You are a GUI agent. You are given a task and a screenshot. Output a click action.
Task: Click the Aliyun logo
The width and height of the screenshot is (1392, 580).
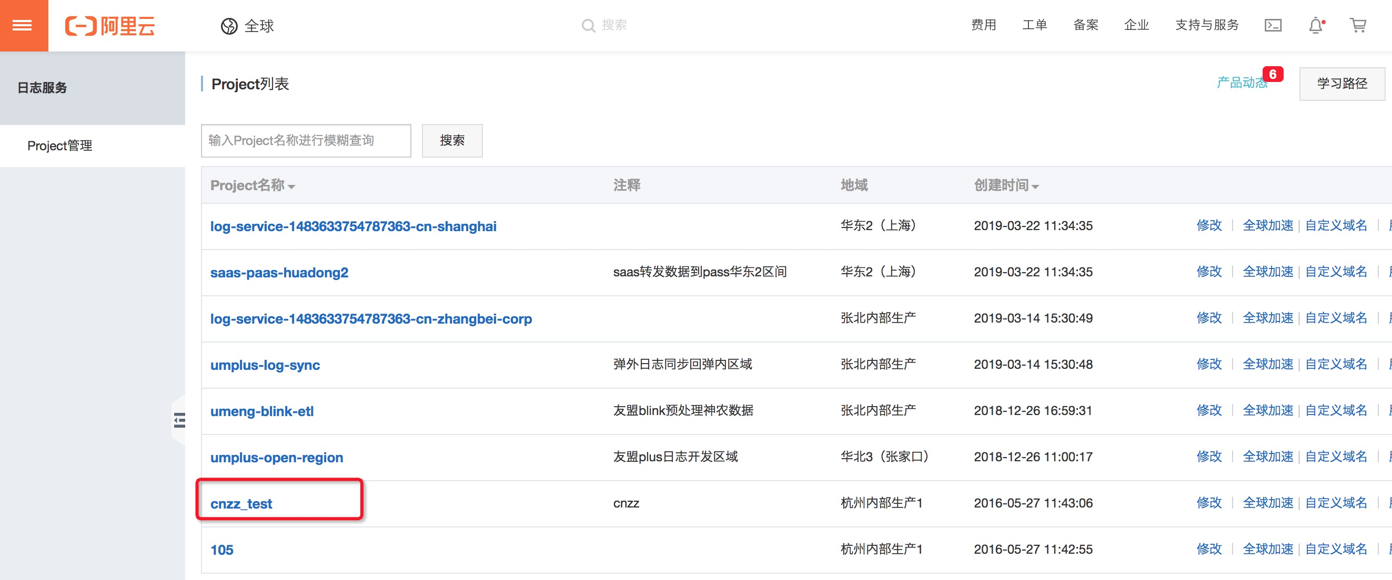tap(110, 25)
